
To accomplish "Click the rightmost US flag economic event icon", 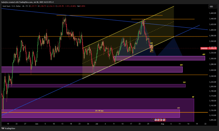I will pos(164,120).
